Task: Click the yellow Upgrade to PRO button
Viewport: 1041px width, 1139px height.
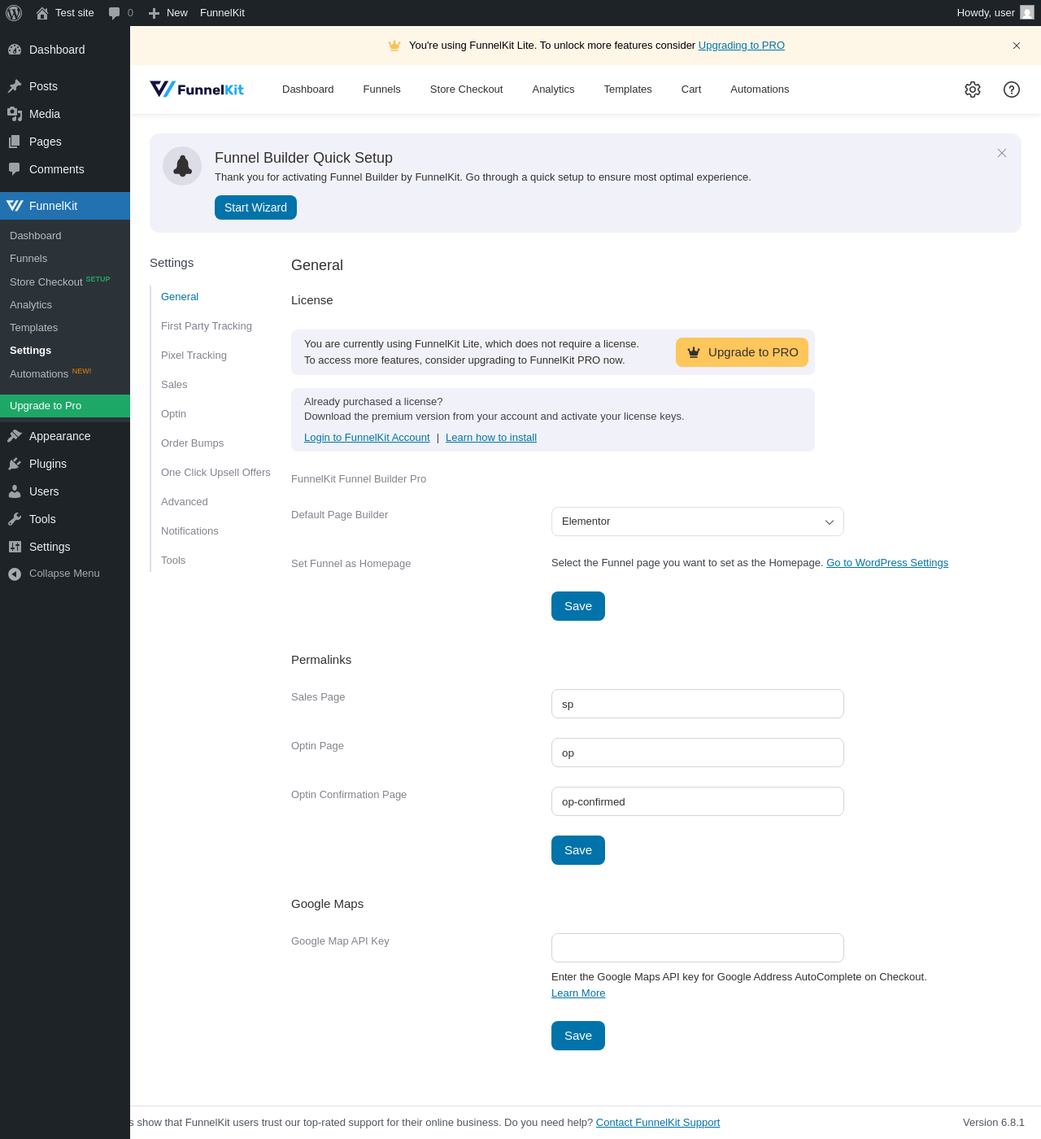Action: pos(742,352)
